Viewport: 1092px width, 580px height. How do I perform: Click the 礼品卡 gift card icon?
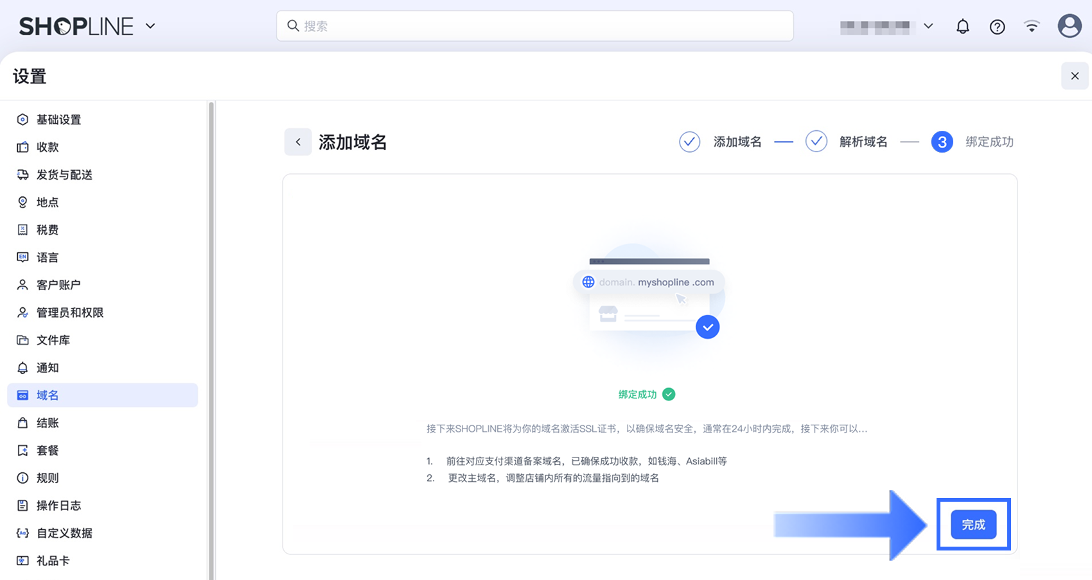coord(22,561)
